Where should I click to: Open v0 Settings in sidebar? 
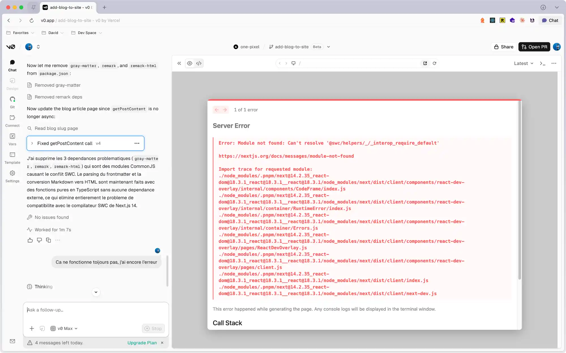(12, 176)
